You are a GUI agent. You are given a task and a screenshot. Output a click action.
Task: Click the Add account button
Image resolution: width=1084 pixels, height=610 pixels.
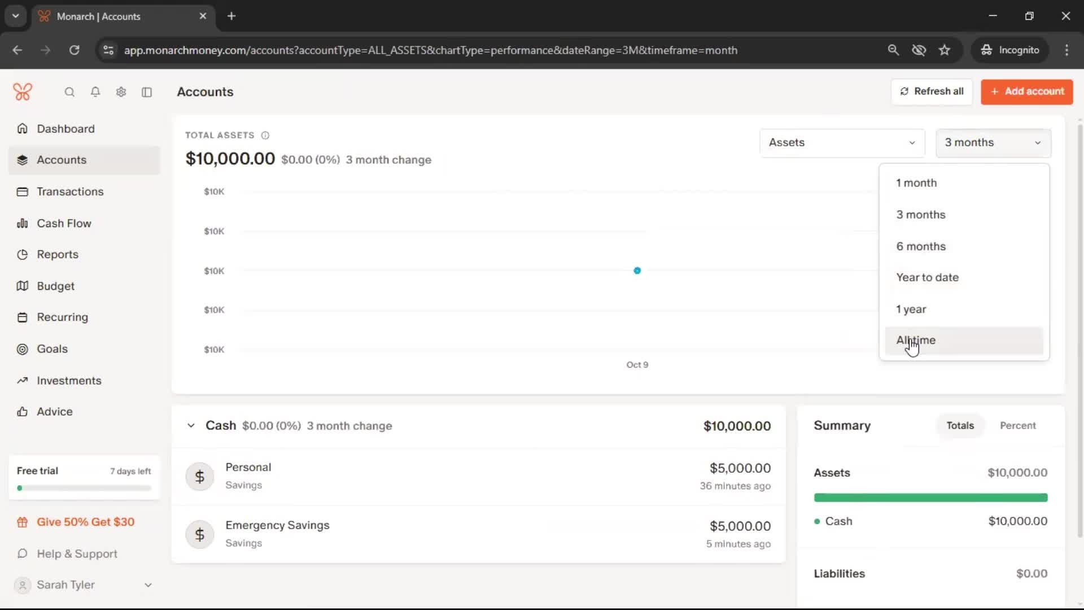click(x=1026, y=91)
